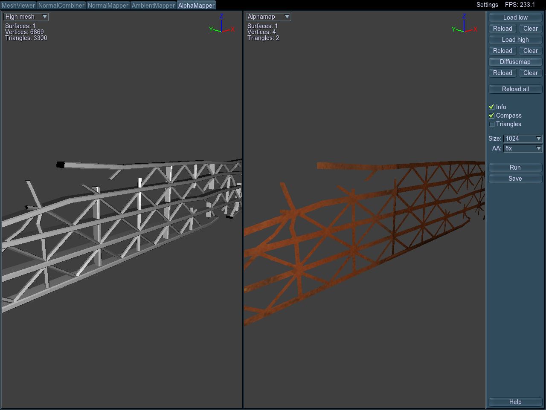The width and height of the screenshot is (546, 410).
Task: Open Help at the bottom of the panel
Action: [x=515, y=402]
